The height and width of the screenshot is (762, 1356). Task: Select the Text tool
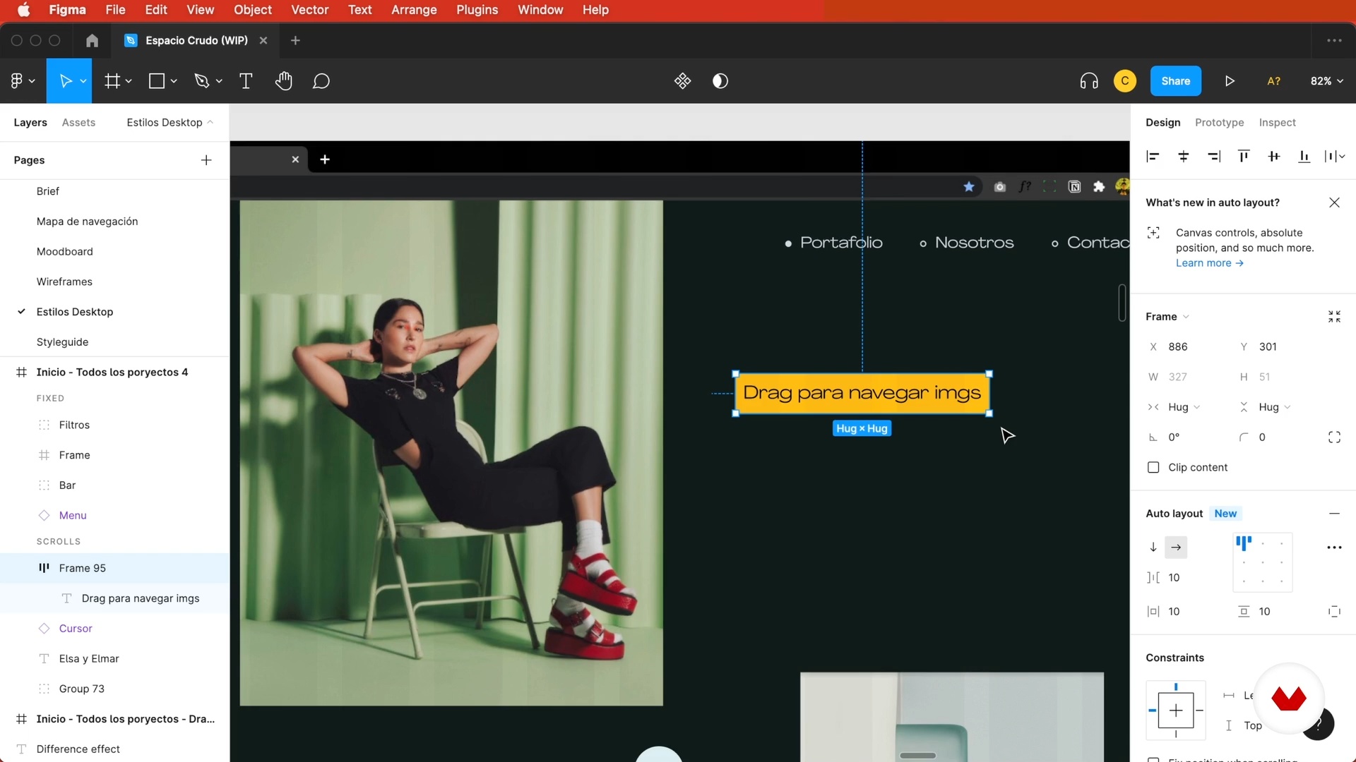click(x=246, y=81)
